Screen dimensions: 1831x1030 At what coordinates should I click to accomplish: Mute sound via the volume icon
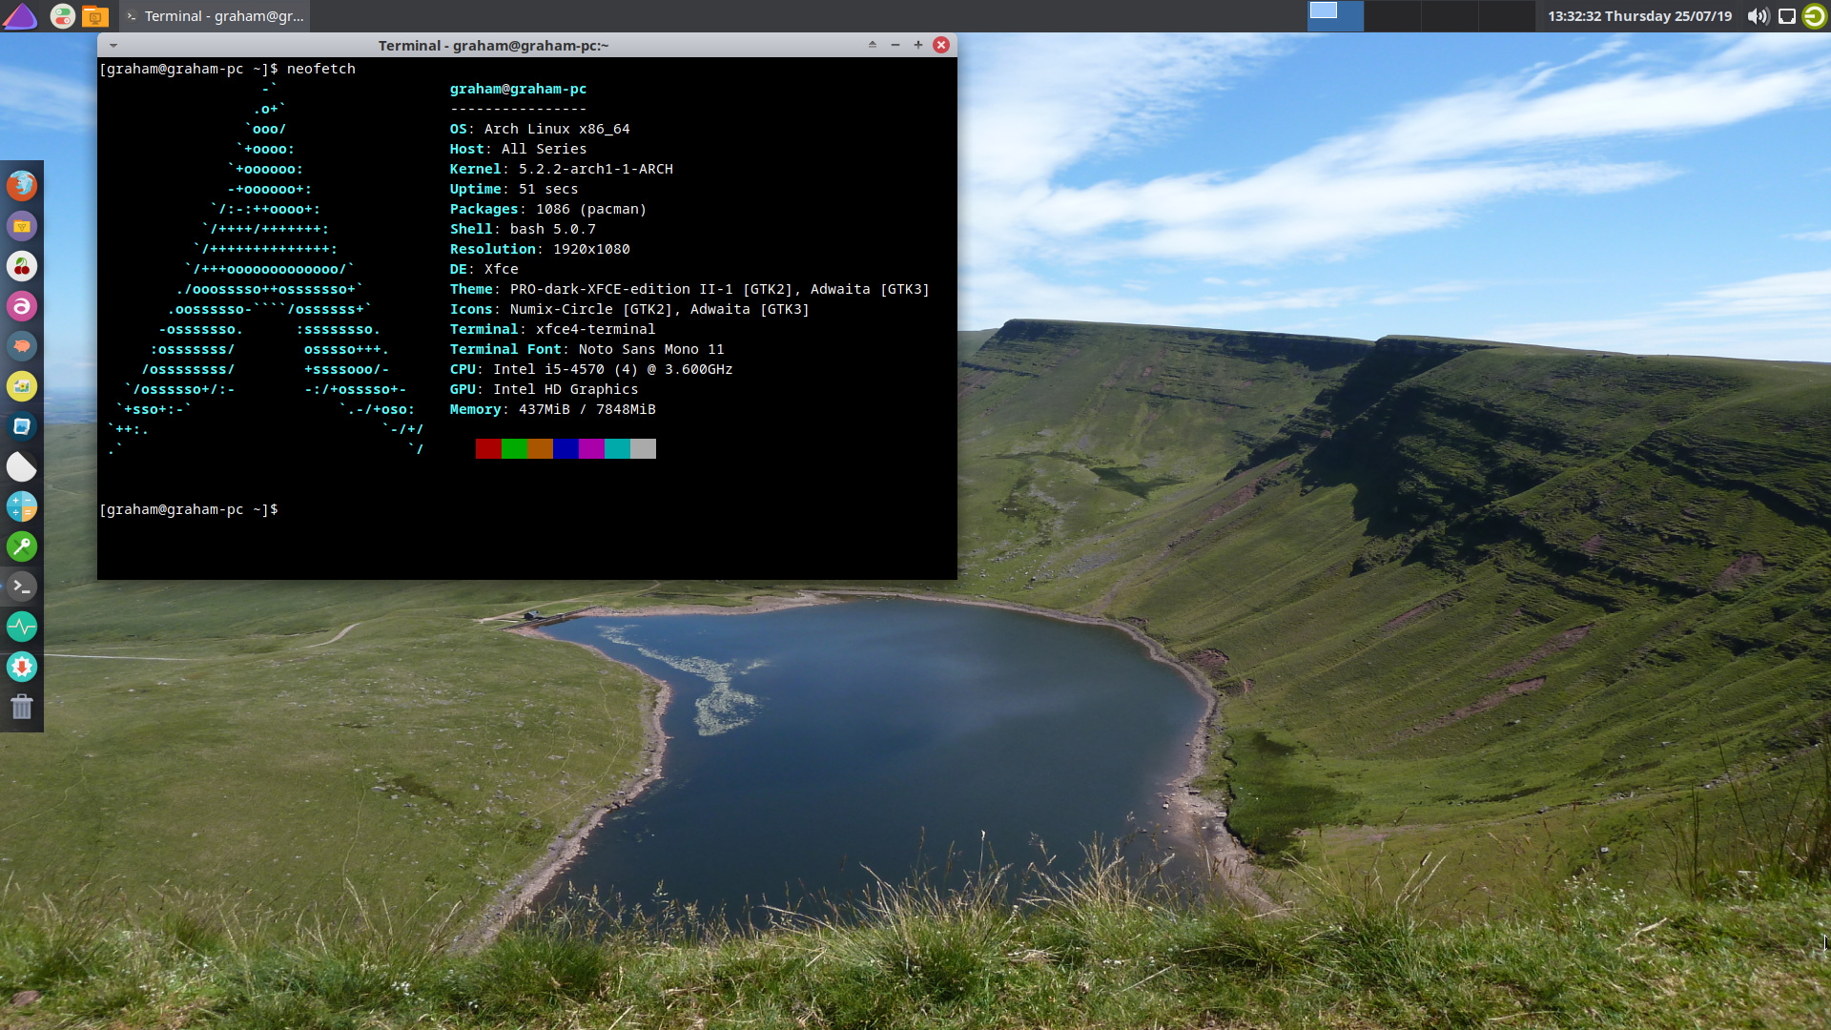(1757, 16)
